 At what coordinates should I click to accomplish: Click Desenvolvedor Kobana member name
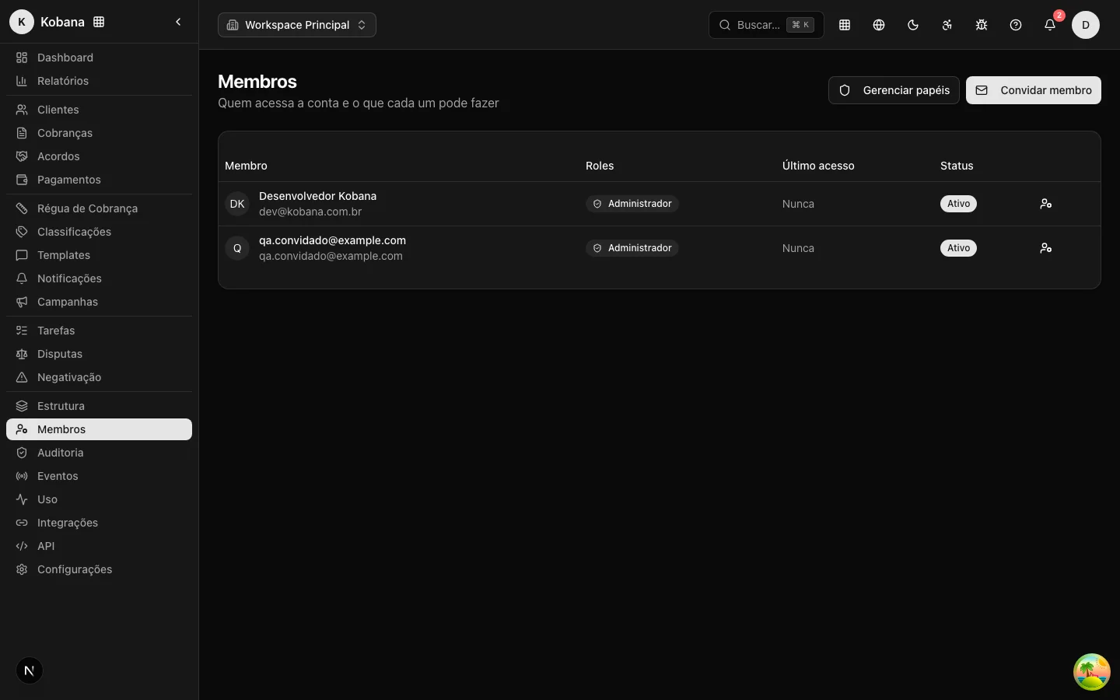[317, 196]
